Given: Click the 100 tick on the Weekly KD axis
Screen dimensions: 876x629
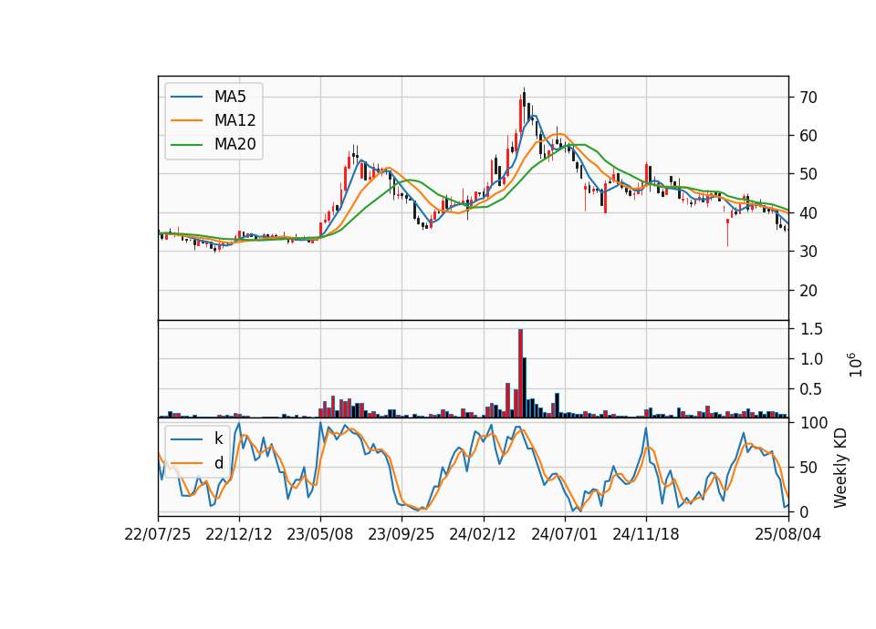Looking at the screenshot, I should [x=814, y=423].
